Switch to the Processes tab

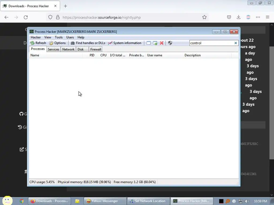point(38,49)
